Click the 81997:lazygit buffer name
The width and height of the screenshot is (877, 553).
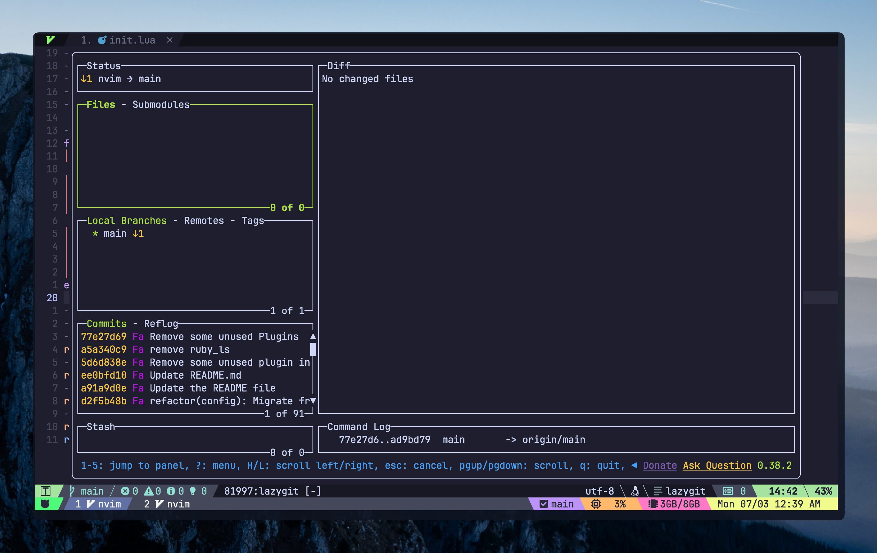(x=261, y=491)
